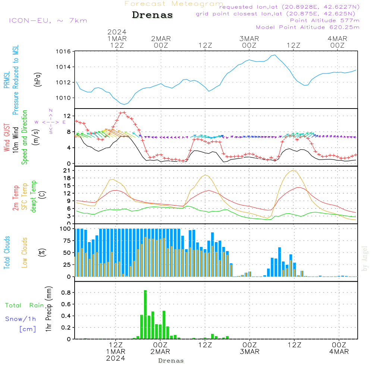
Task: Click the "1012" pressure axis value
Action: point(63,82)
